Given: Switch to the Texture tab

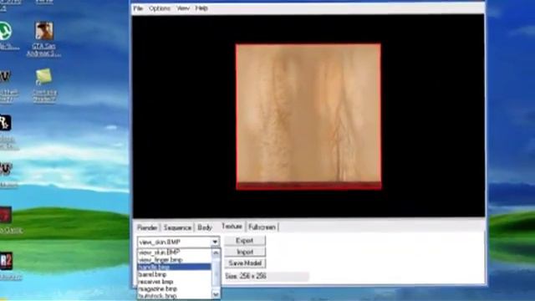Looking at the screenshot, I should pyautogui.click(x=232, y=227).
